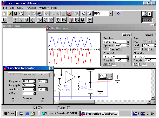The image size is (159, 118).
Task: Click the Offset input field
Action: pyautogui.click(x=28, y=93)
